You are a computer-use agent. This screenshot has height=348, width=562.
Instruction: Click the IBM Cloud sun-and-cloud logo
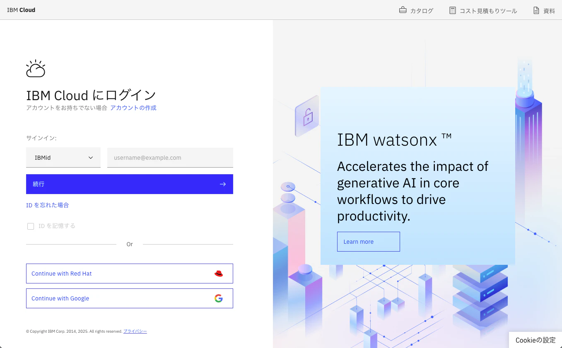pos(36,69)
